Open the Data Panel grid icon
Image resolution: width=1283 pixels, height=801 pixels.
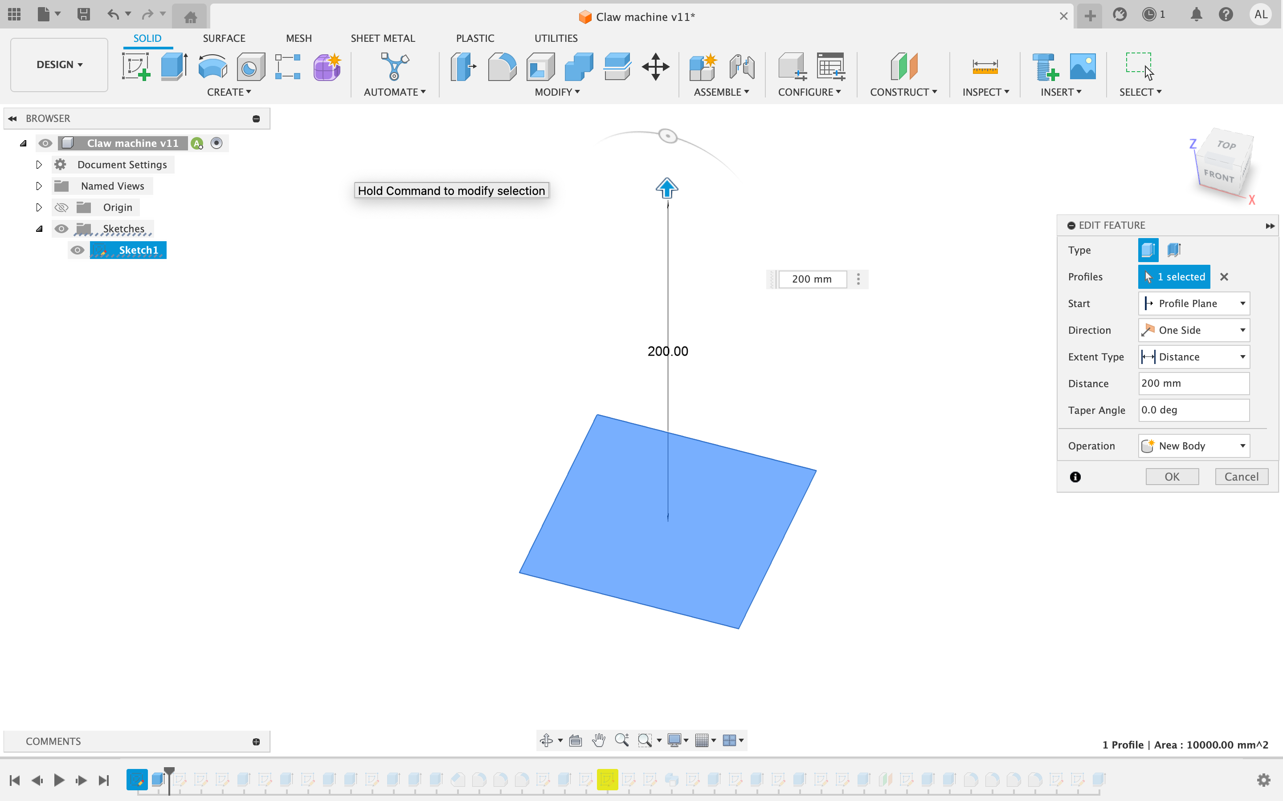click(14, 14)
